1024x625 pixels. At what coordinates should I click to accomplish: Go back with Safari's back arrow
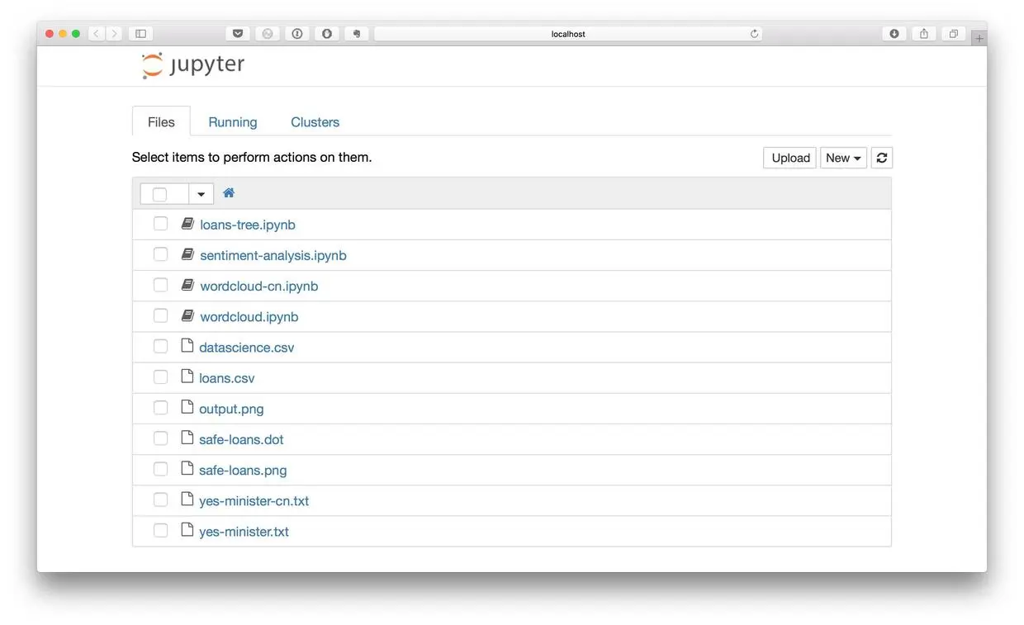click(x=96, y=34)
